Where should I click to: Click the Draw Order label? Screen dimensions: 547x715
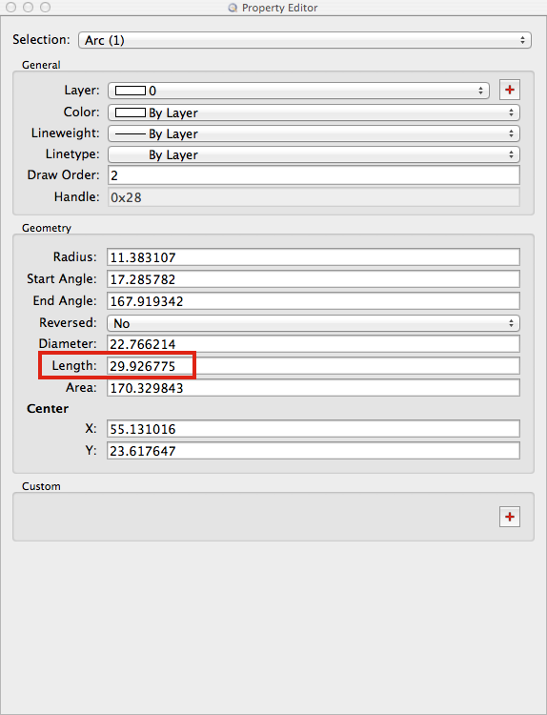[63, 175]
